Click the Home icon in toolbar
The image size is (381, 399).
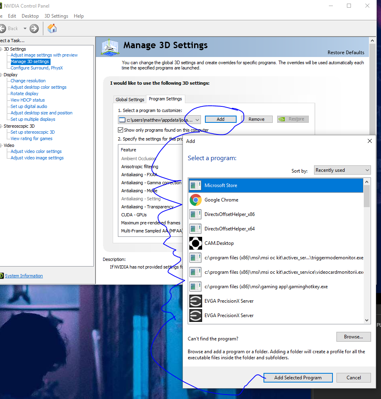(52, 28)
